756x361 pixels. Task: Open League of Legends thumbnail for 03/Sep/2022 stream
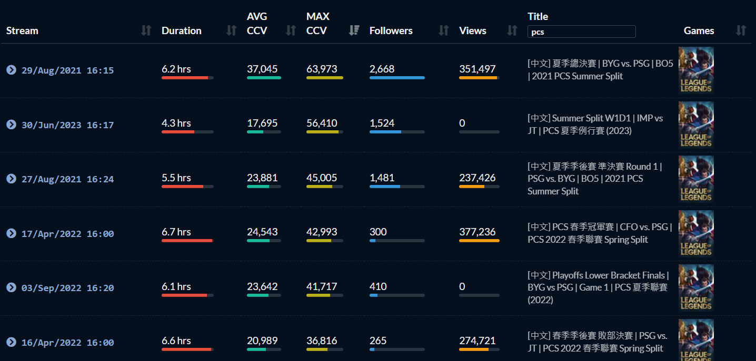(x=696, y=287)
